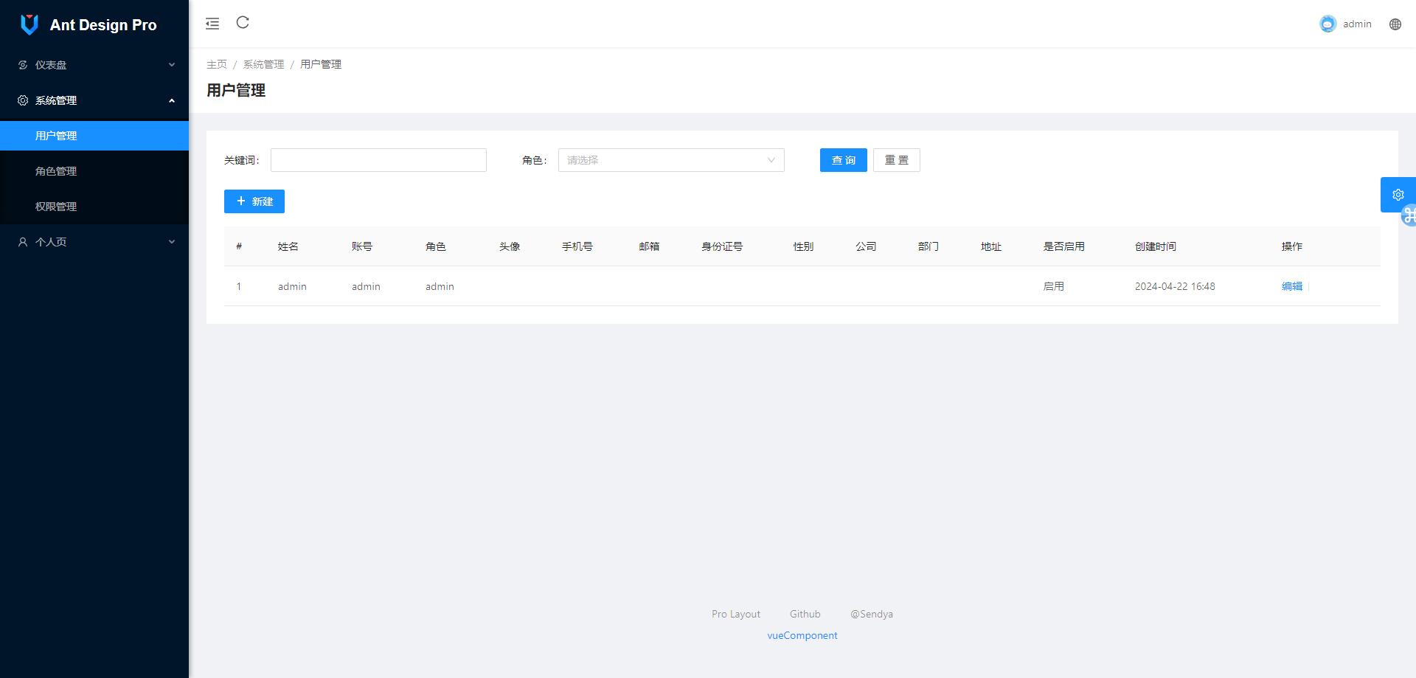The image size is (1416, 678).
Task: Click the Ant Design Pro title text
Action: 103,25
